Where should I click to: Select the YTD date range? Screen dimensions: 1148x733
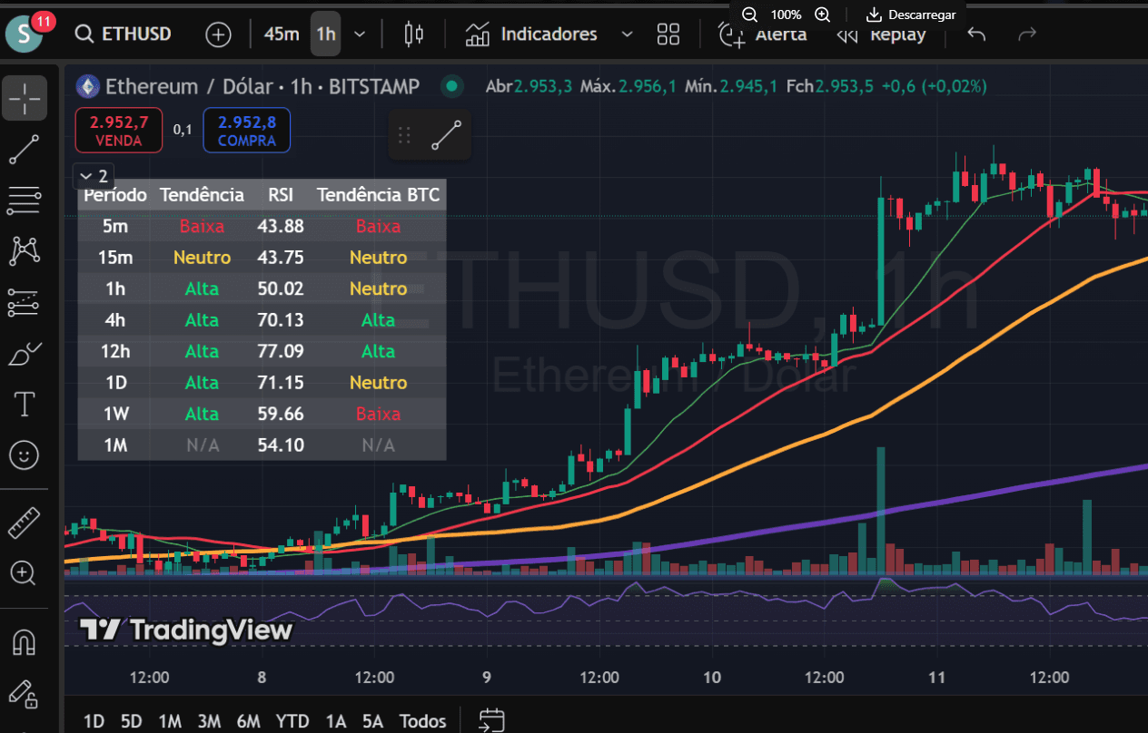(292, 721)
